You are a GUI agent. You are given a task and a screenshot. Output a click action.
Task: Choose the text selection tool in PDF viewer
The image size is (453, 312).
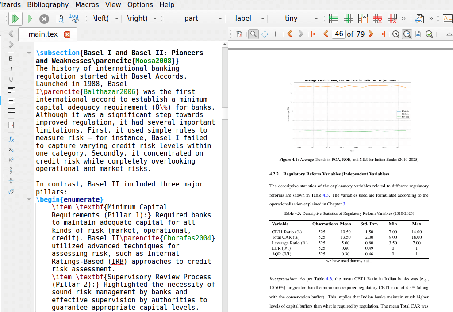point(275,34)
